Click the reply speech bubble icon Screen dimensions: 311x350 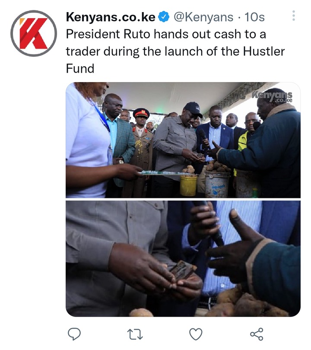click(74, 334)
